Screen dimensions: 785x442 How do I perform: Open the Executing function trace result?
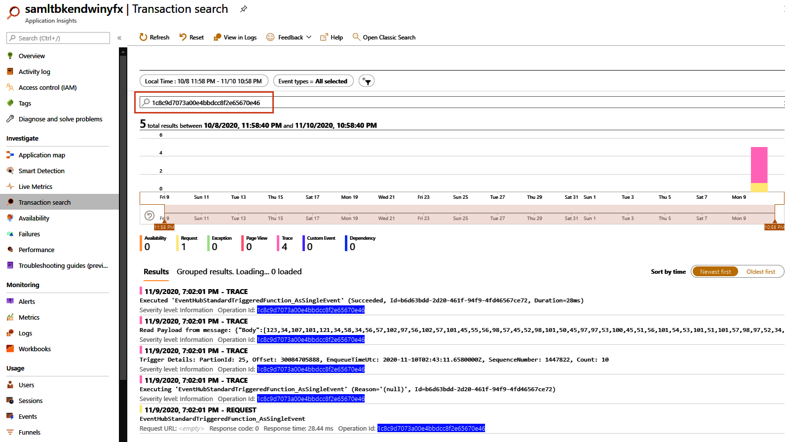pos(462,390)
